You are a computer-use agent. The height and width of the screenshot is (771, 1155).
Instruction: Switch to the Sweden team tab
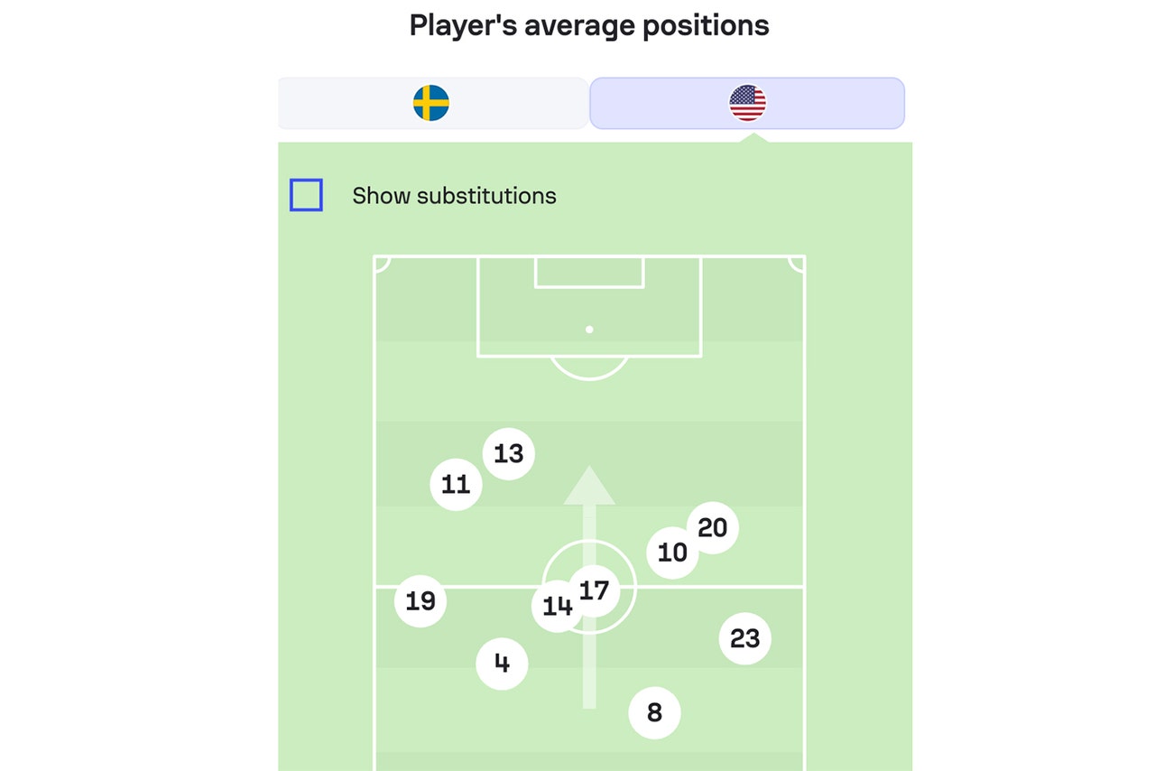tap(432, 103)
